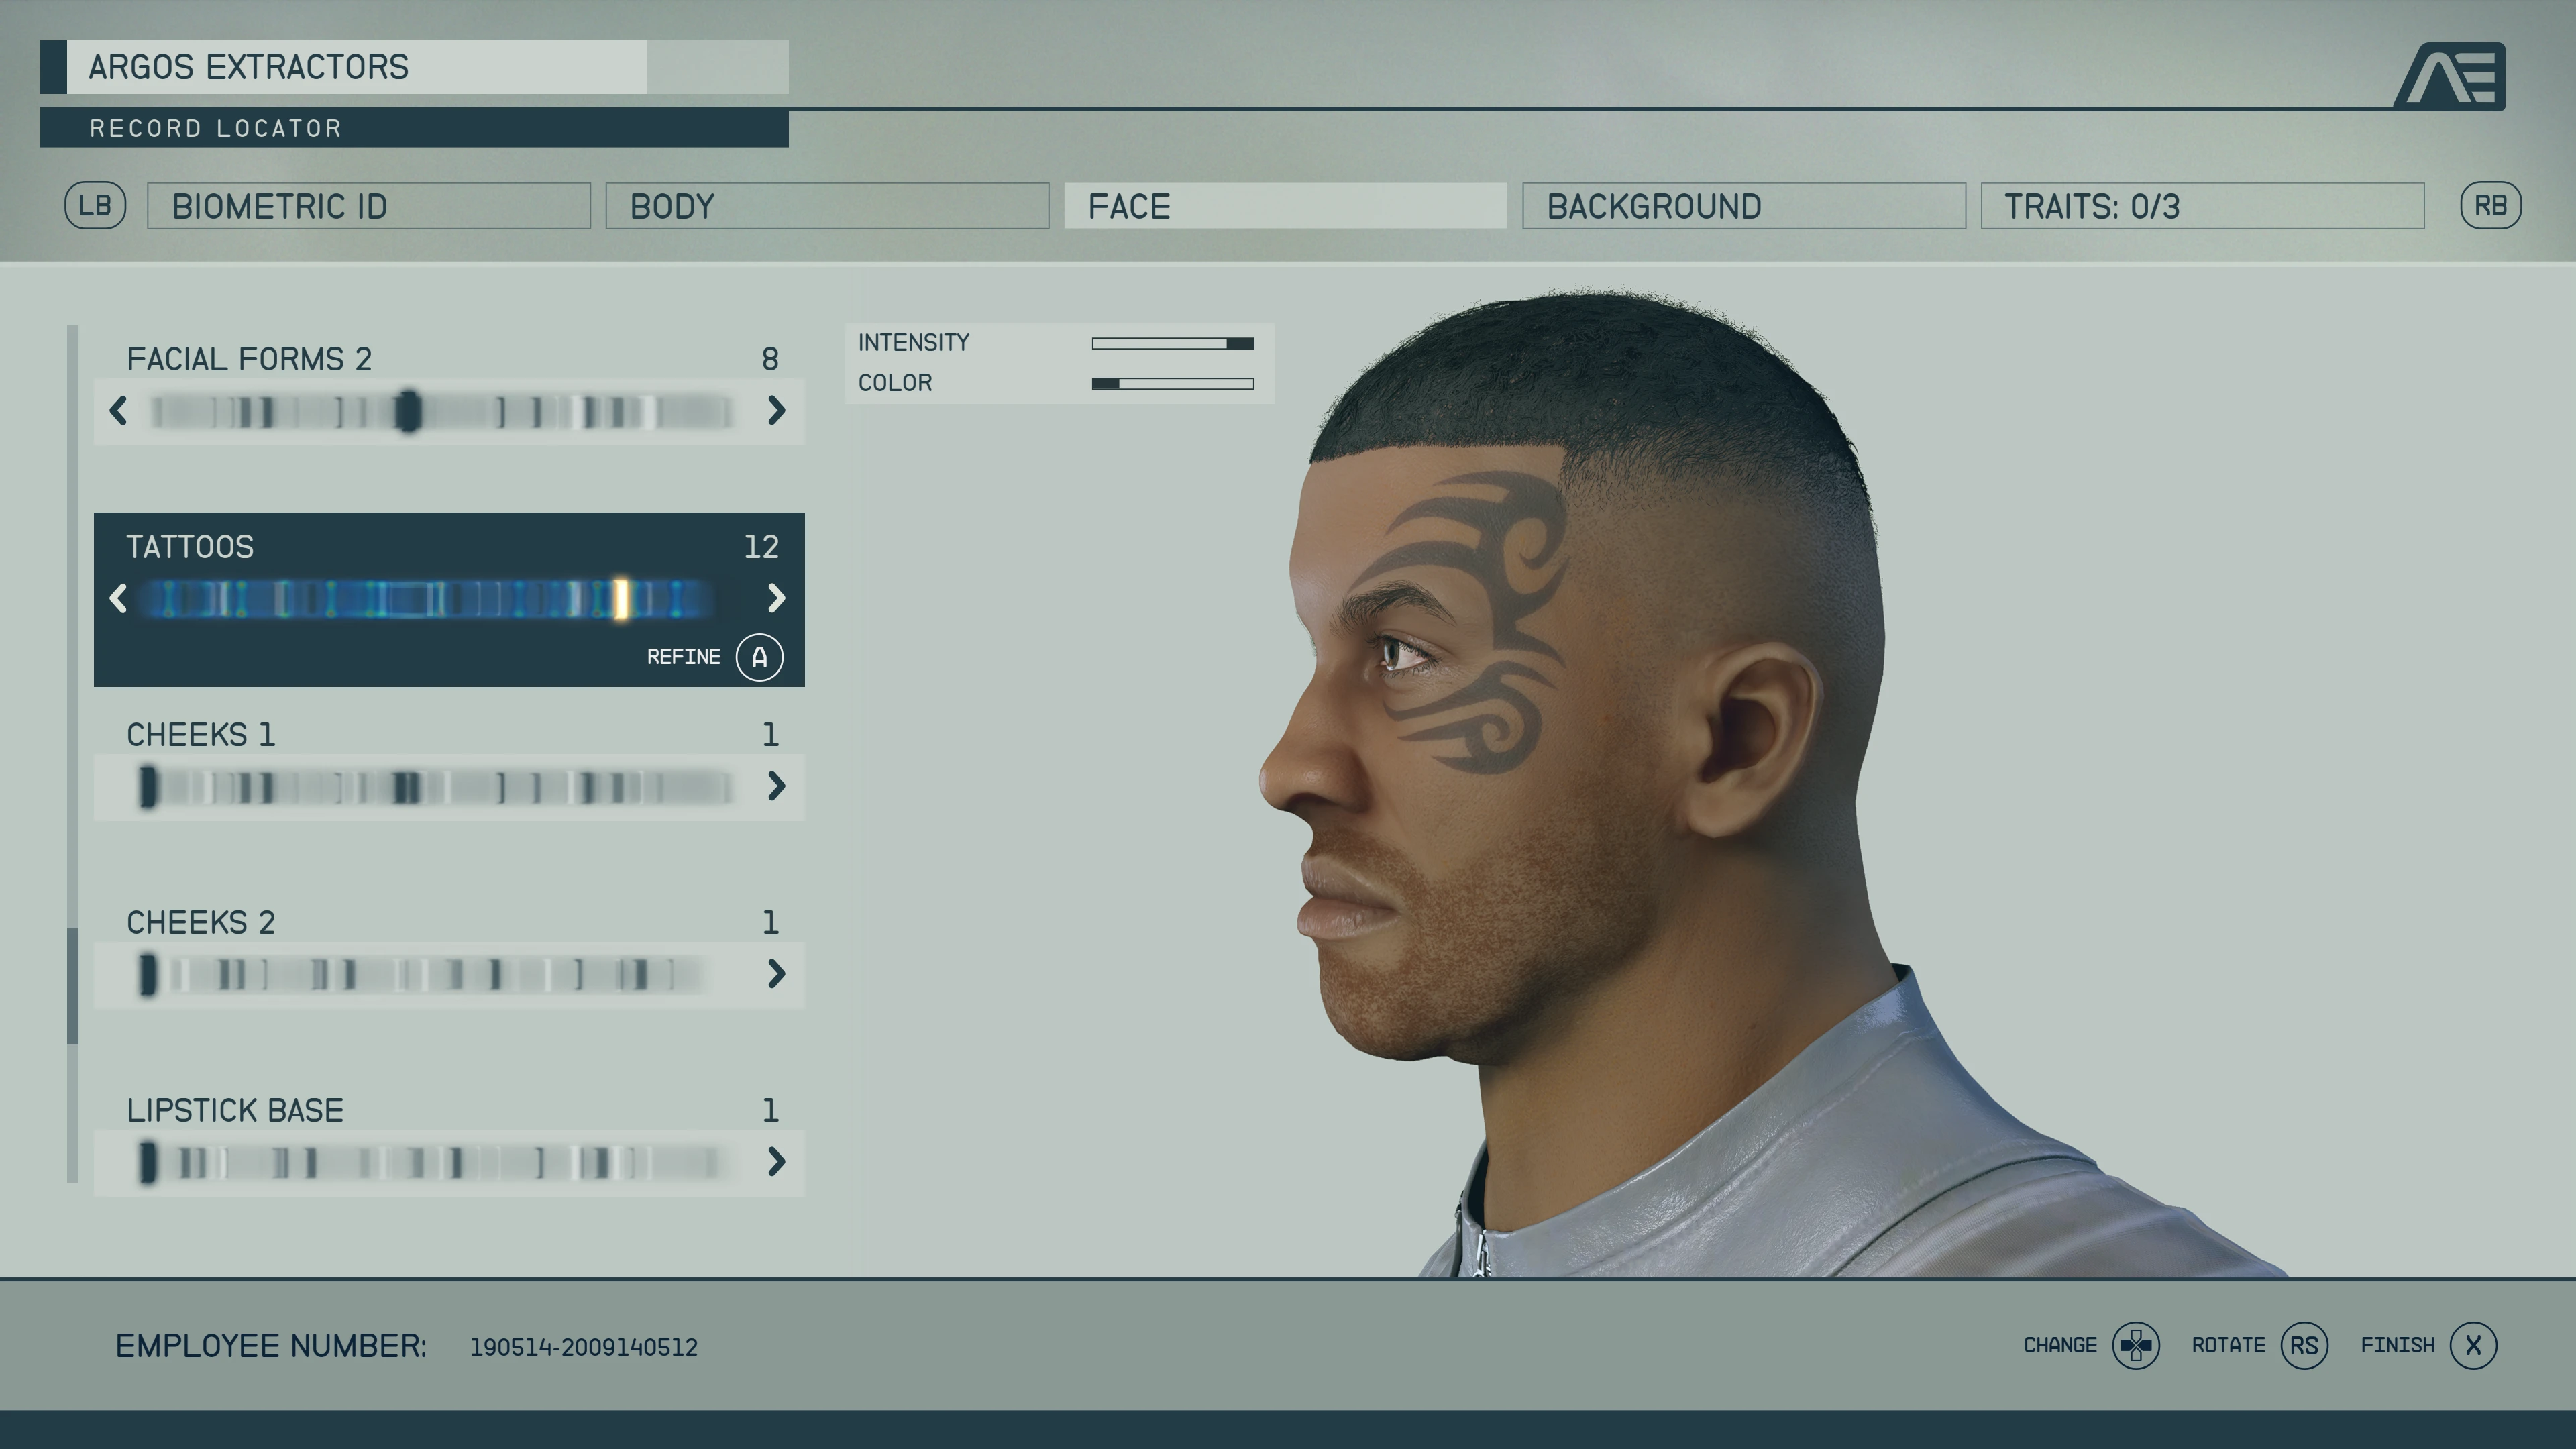Viewport: 2576px width, 1449px height.
Task: Switch to the Biometric ID tab
Action: [x=368, y=206]
